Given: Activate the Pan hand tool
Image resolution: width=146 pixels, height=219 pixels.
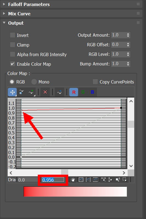Looking at the screenshot, I should 73,180.
